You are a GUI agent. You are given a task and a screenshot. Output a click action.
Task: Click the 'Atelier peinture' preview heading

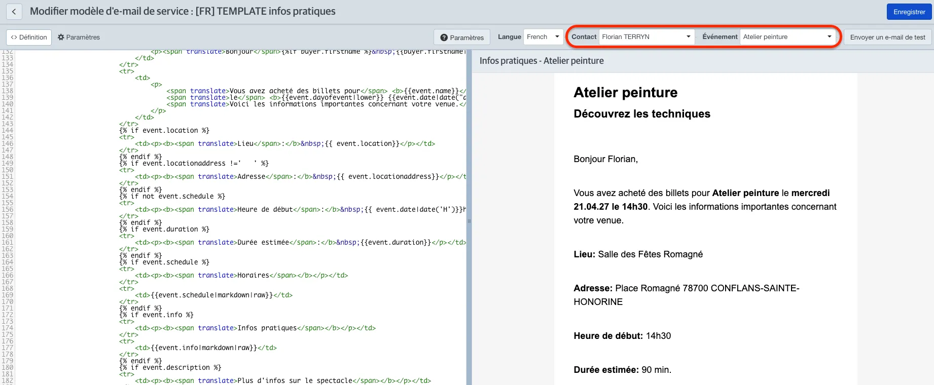point(625,93)
